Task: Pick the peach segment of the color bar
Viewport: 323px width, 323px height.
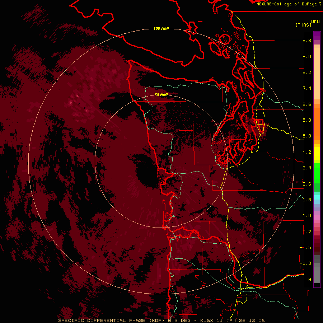Action: click(317, 74)
